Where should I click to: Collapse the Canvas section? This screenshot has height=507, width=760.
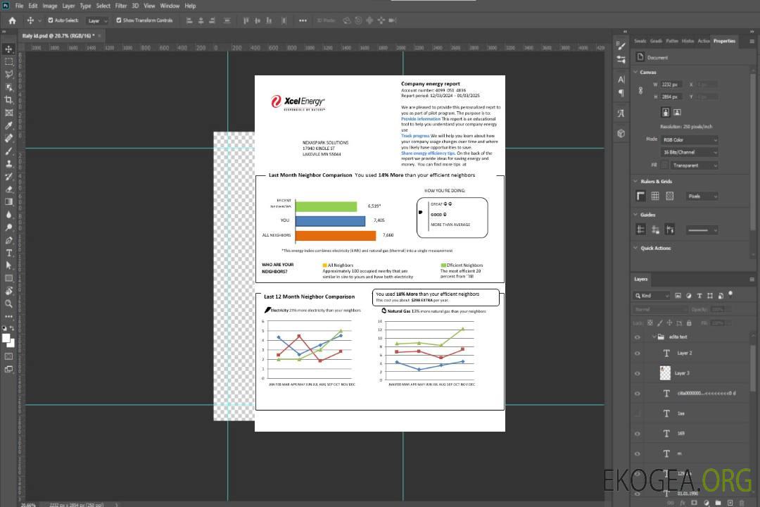coord(635,72)
